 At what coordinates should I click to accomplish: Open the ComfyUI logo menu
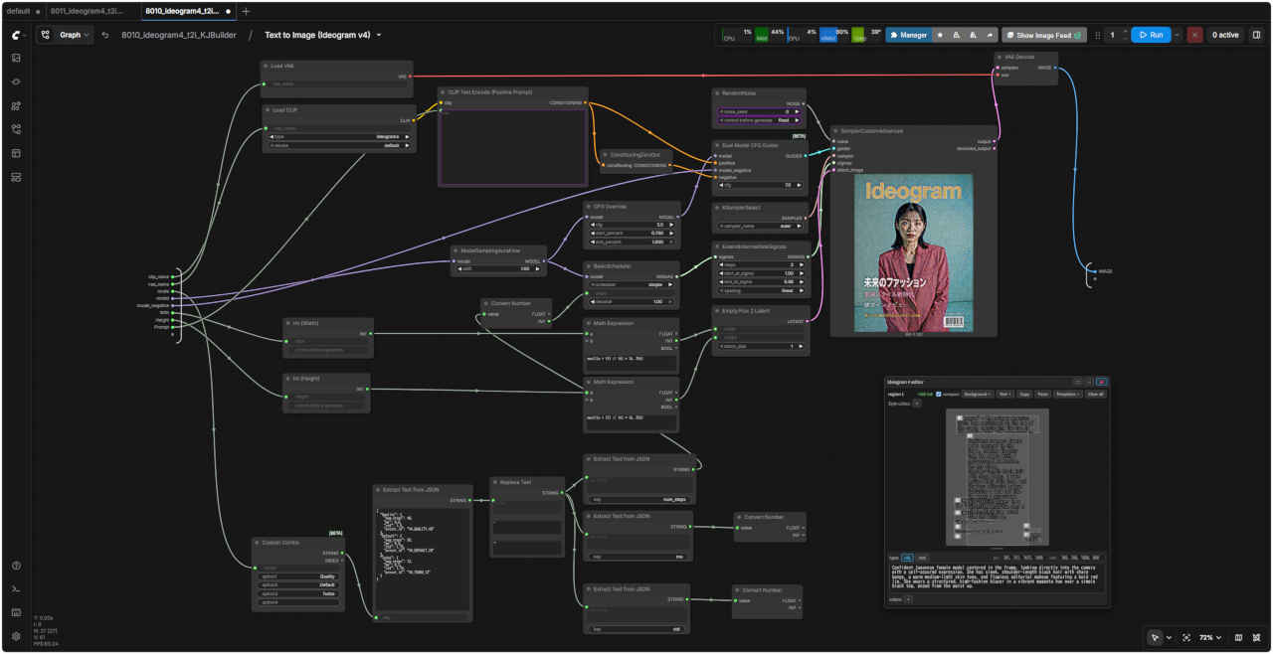coord(17,35)
